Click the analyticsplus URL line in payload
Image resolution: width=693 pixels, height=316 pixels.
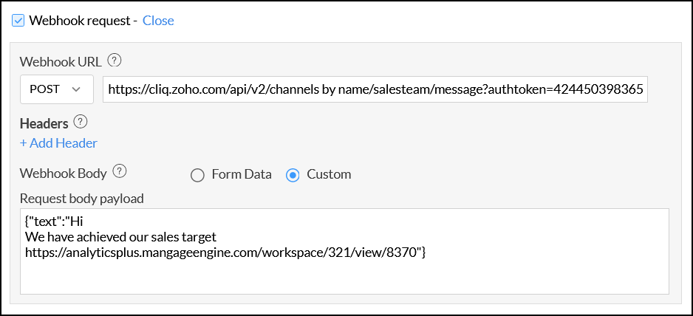tap(225, 253)
